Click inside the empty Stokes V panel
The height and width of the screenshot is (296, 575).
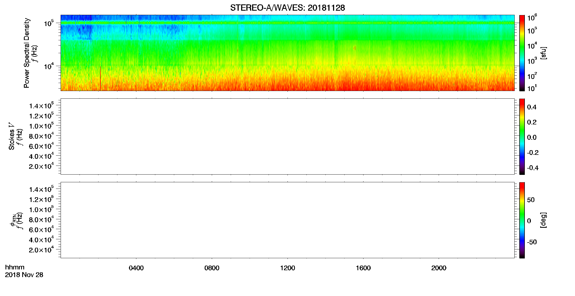click(x=287, y=136)
